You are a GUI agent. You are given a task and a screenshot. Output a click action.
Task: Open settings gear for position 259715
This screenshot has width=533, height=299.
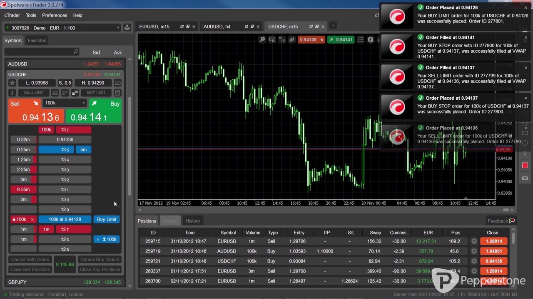(x=474, y=241)
